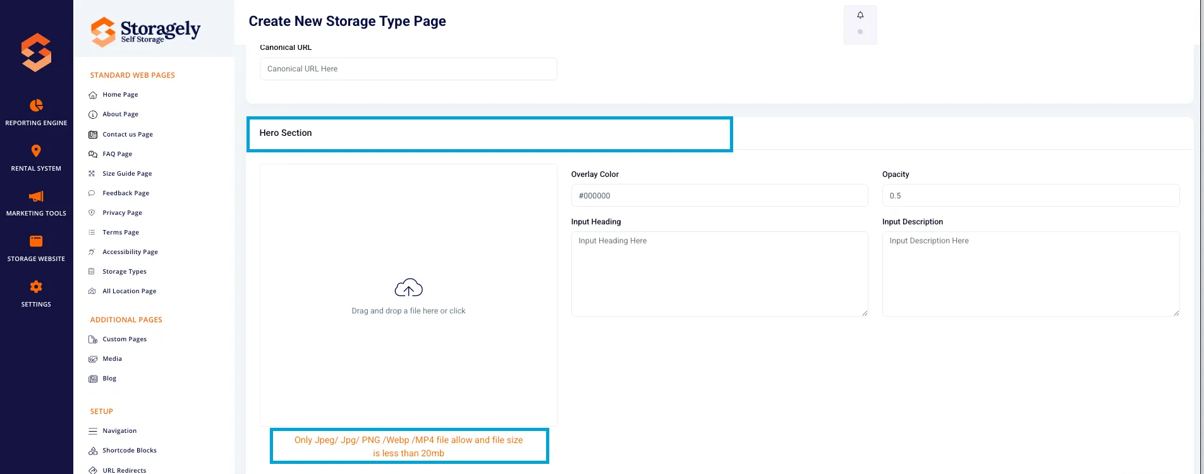Image resolution: width=1204 pixels, height=474 pixels.
Task: Click the Opacity value field
Action: click(x=1031, y=195)
